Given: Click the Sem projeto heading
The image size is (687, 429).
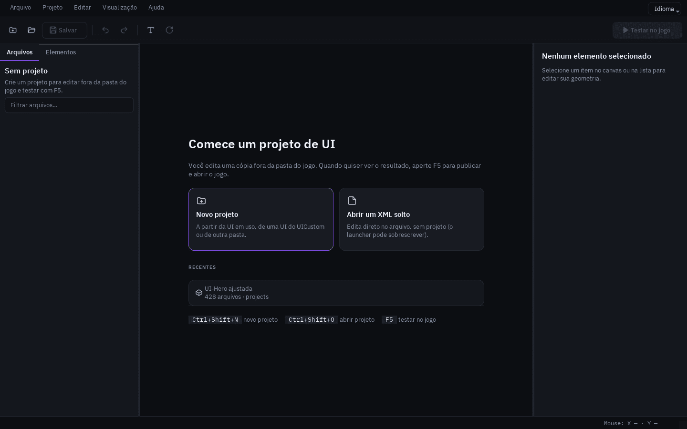Looking at the screenshot, I should (26, 71).
